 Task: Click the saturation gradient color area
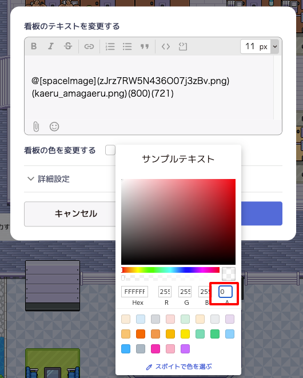(178, 222)
